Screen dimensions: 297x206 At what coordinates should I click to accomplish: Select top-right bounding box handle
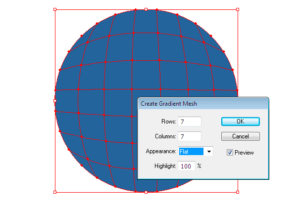click(x=238, y=9)
